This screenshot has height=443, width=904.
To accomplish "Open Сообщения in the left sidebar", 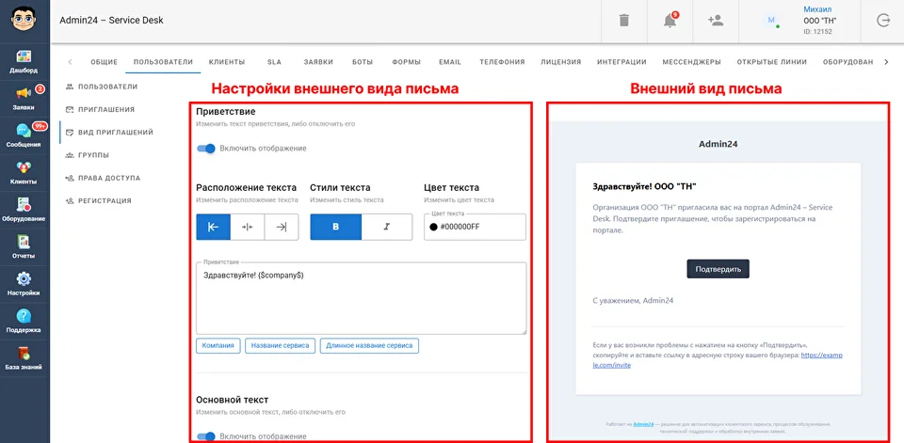I will [x=24, y=135].
